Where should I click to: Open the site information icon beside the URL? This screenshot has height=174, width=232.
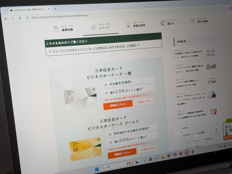point(28,18)
